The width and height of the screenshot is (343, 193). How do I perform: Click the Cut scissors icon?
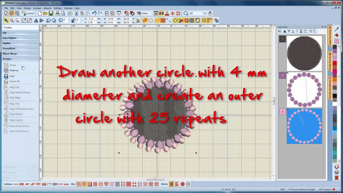(76, 13)
